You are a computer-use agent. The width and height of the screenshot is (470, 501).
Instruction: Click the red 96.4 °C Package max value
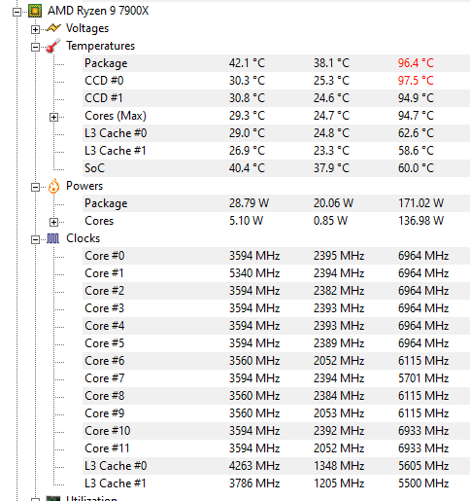coord(416,63)
